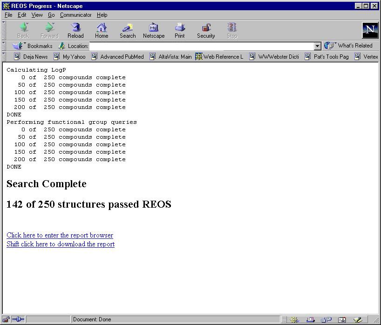Open Mailbox from component bar
This screenshot has width=381, height=325.
click(x=311, y=320)
